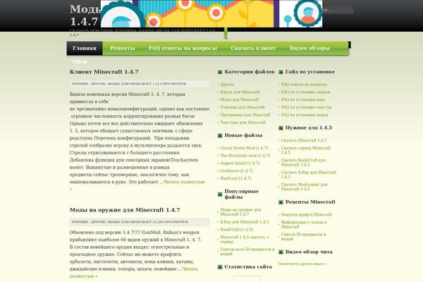Open Скачать ModLoader для Minecraft 1.4.5
The height and width of the screenshot is (282, 423).
click(304, 187)
